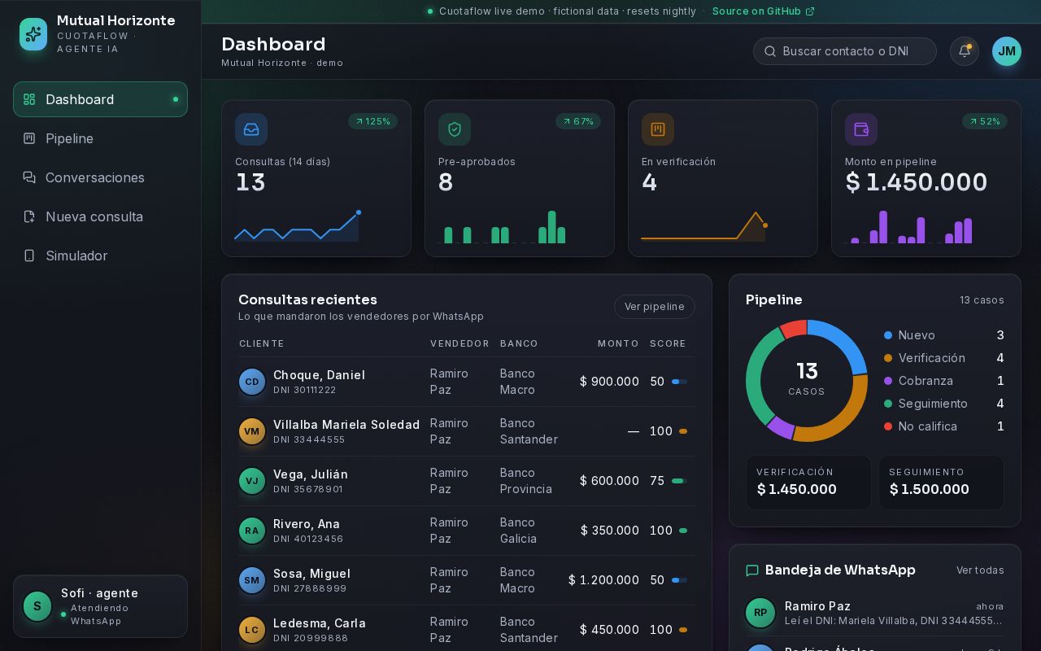Open JM user avatar menu

(x=1007, y=51)
